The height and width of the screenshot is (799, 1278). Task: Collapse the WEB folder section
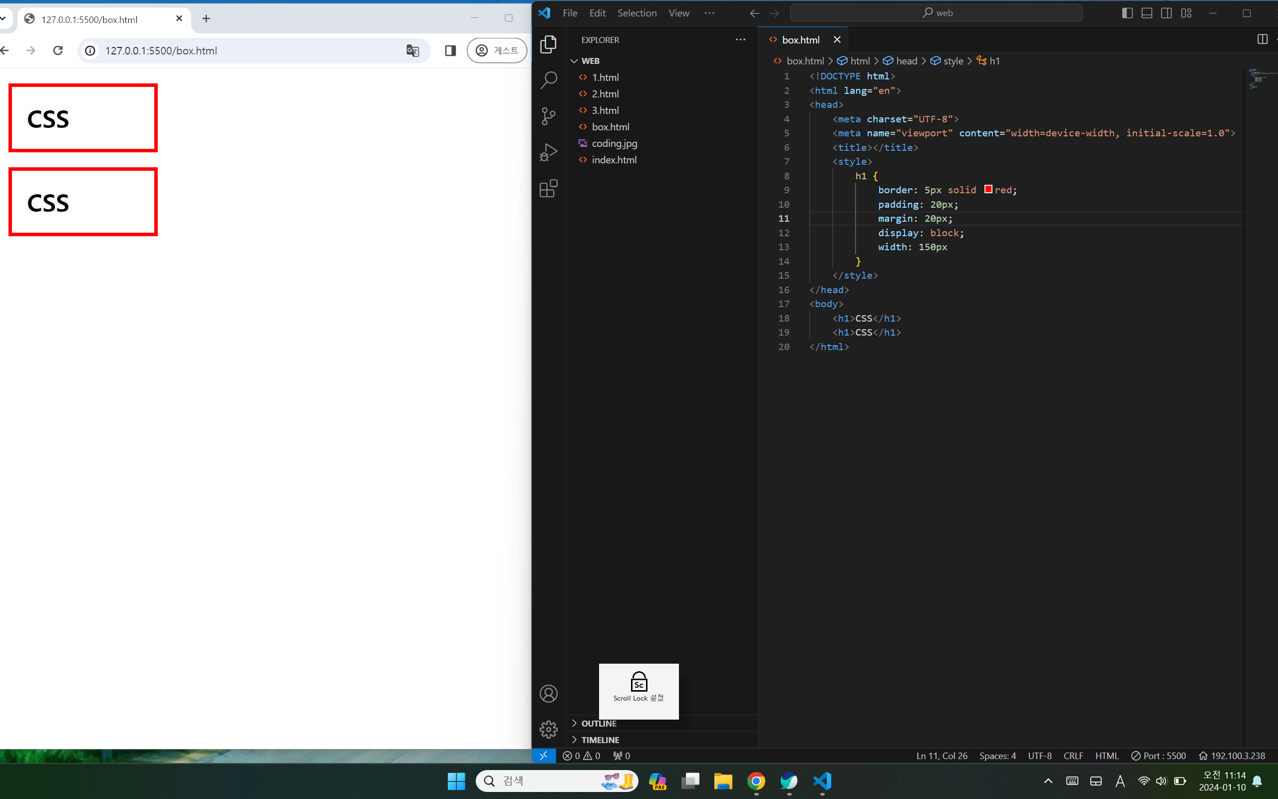(590, 61)
